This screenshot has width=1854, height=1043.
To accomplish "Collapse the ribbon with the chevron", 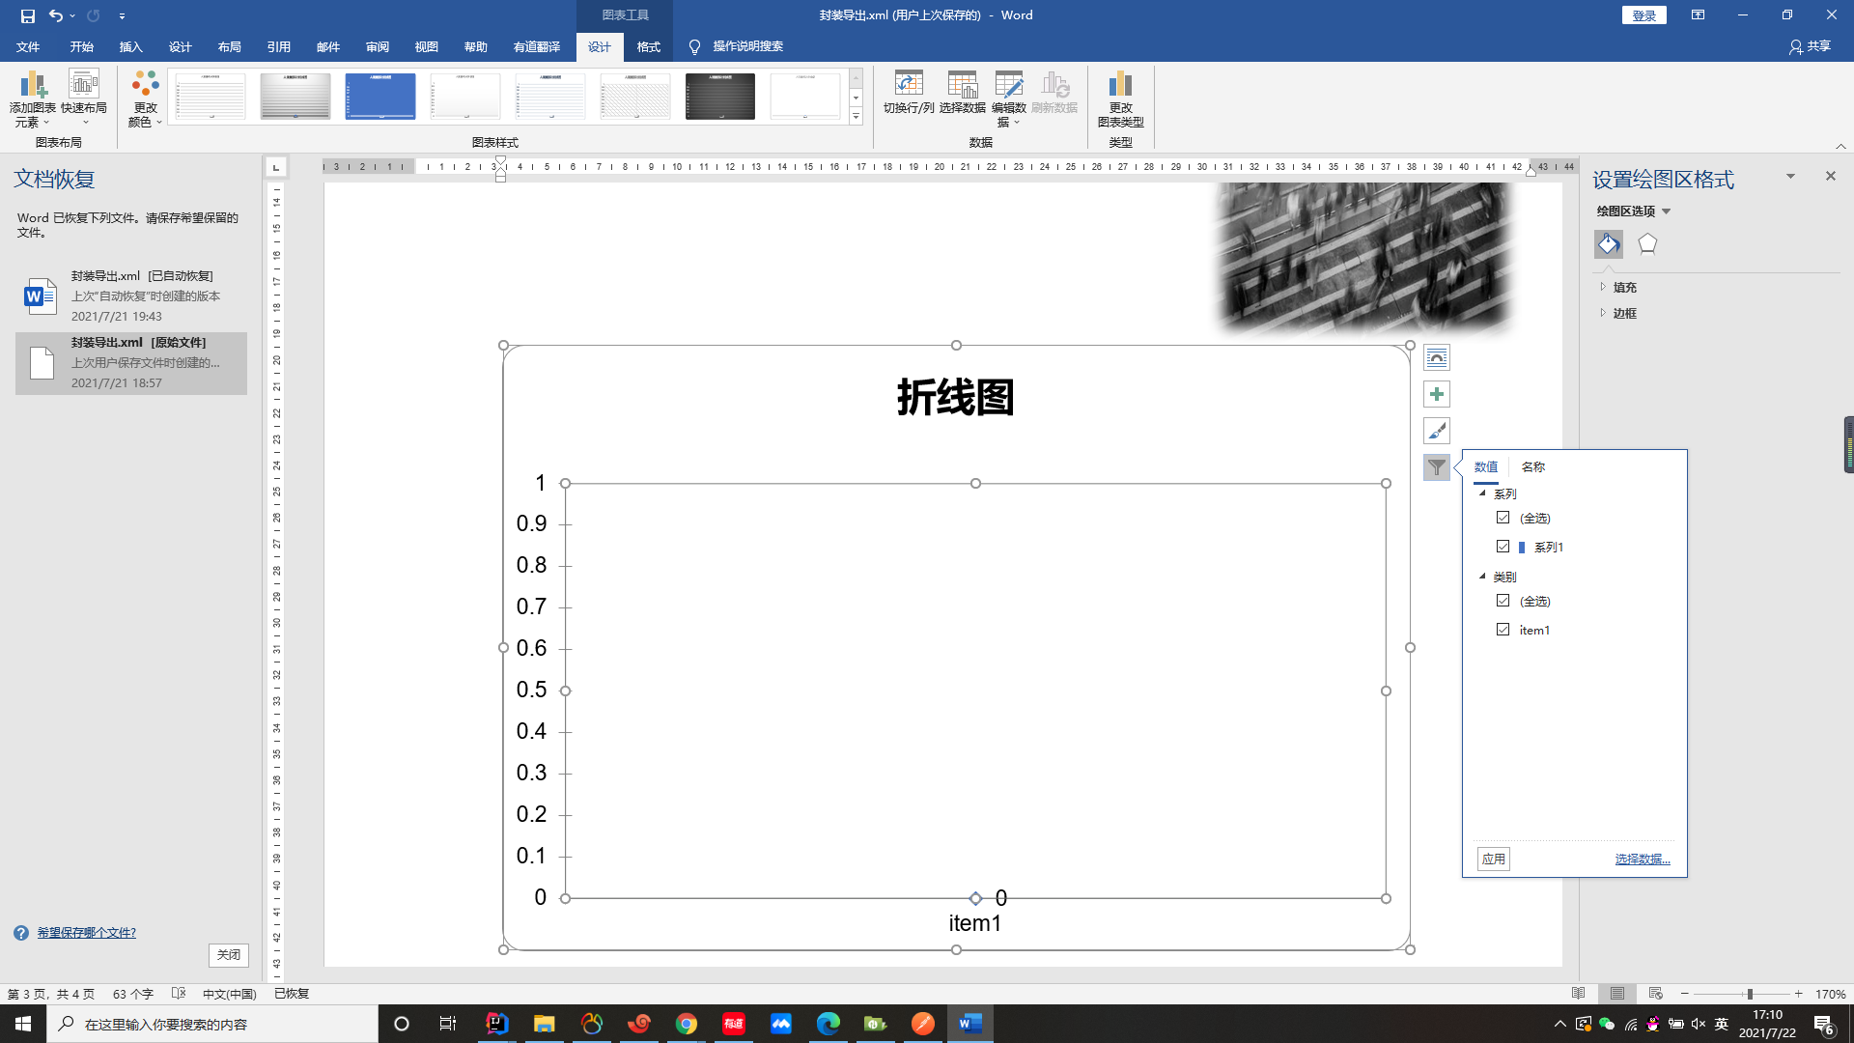I will (x=1840, y=146).
